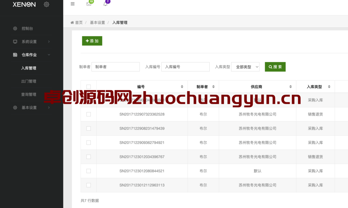Click the 基本设置 gear icon in sidebar
Screen dimensions: 348x208
click(15, 107)
